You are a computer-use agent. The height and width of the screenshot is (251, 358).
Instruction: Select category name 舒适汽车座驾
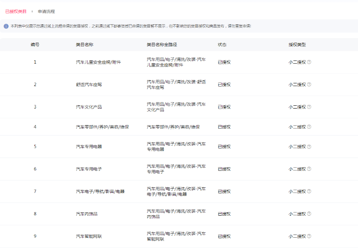pyautogui.click(x=89, y=84)
